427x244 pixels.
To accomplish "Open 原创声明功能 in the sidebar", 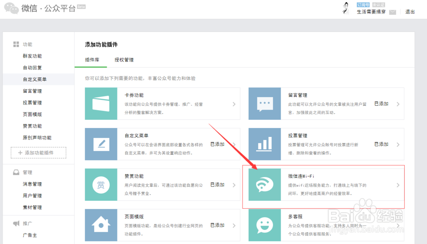I will click(37, 138).
